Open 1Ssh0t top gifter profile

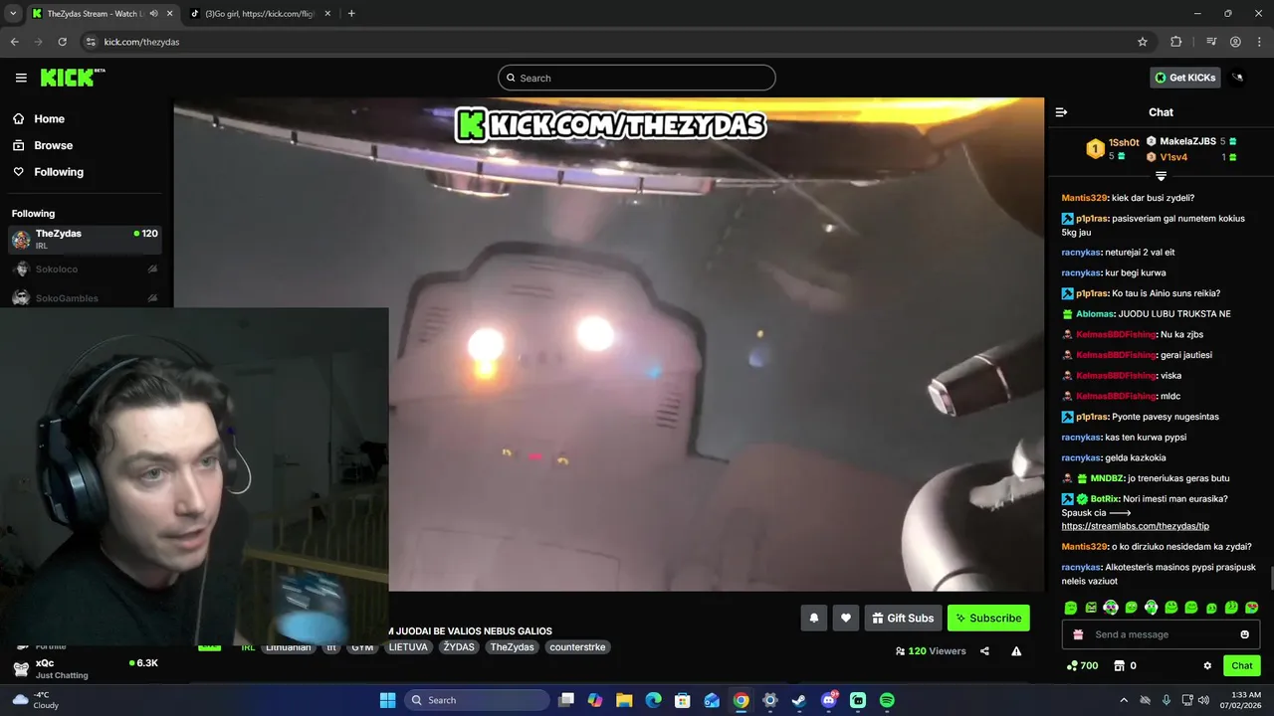(1111, 148)
